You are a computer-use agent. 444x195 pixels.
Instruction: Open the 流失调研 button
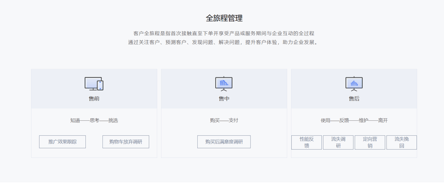338,142
